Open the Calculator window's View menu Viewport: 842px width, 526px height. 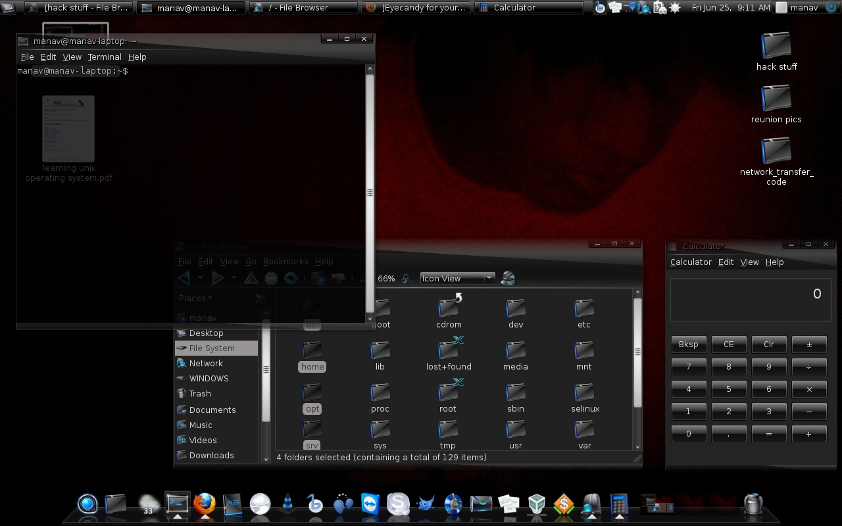[x=749, y=262]
